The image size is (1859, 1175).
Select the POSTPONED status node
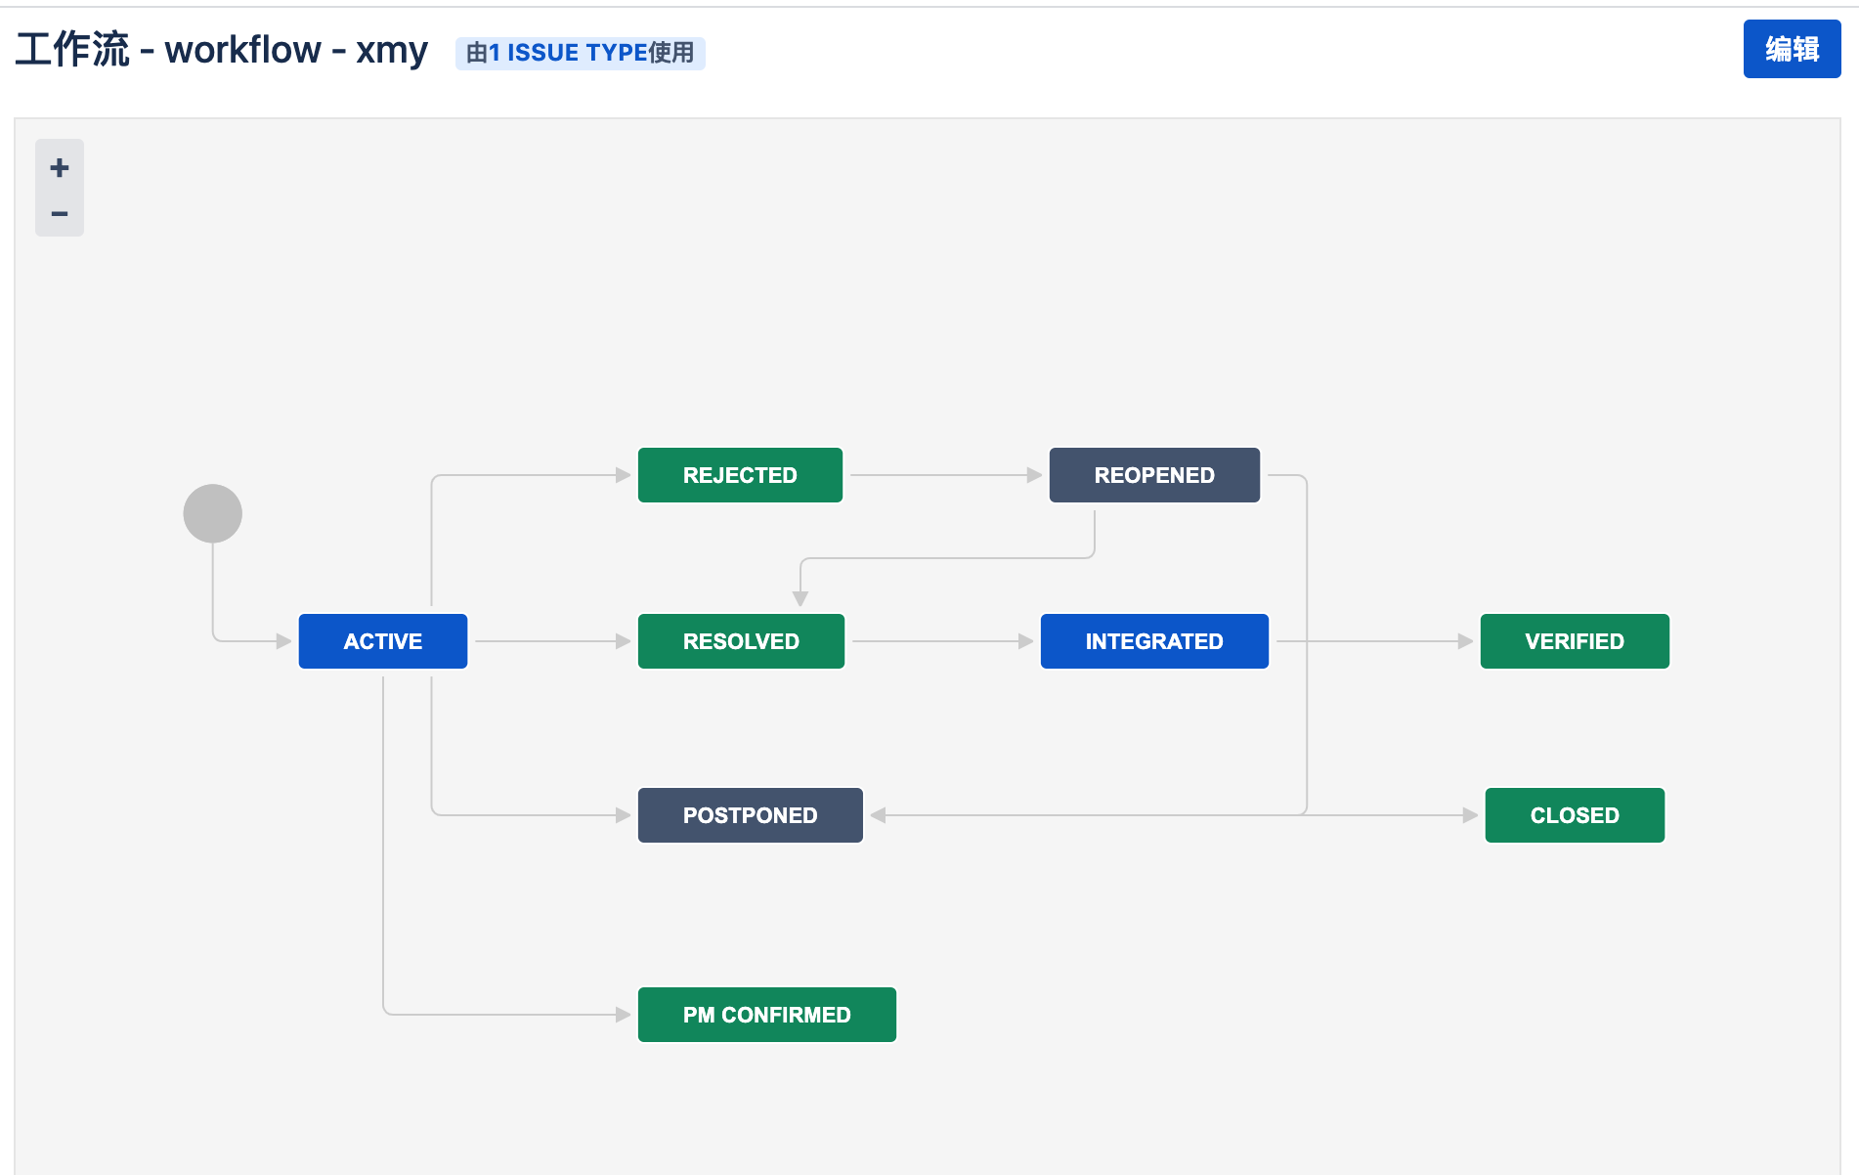751,815
